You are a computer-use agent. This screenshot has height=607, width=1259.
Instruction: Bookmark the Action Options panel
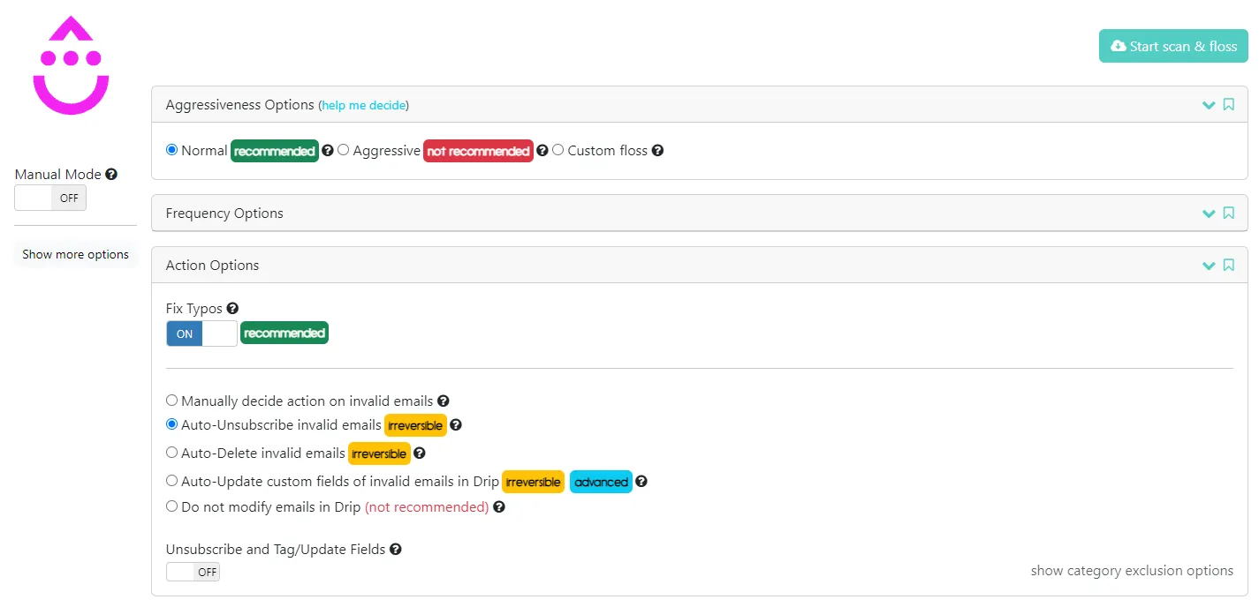tap(1228, 266)
